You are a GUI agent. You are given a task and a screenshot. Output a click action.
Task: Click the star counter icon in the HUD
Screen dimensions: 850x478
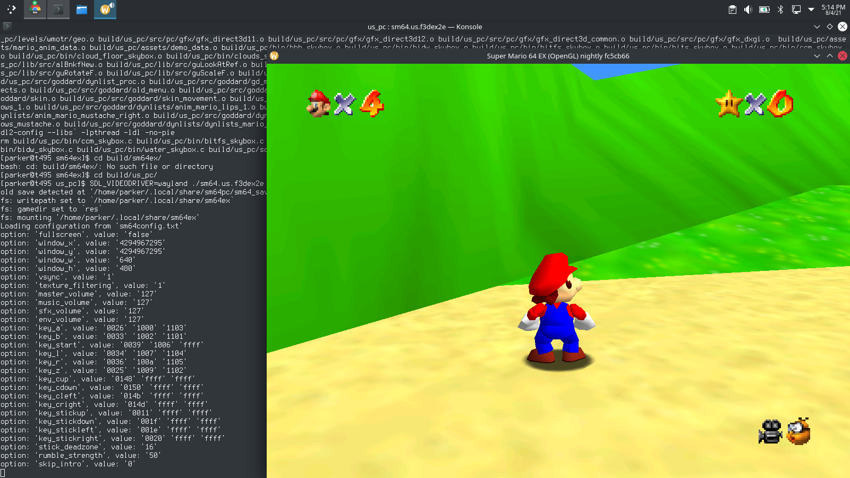point(729,105)
